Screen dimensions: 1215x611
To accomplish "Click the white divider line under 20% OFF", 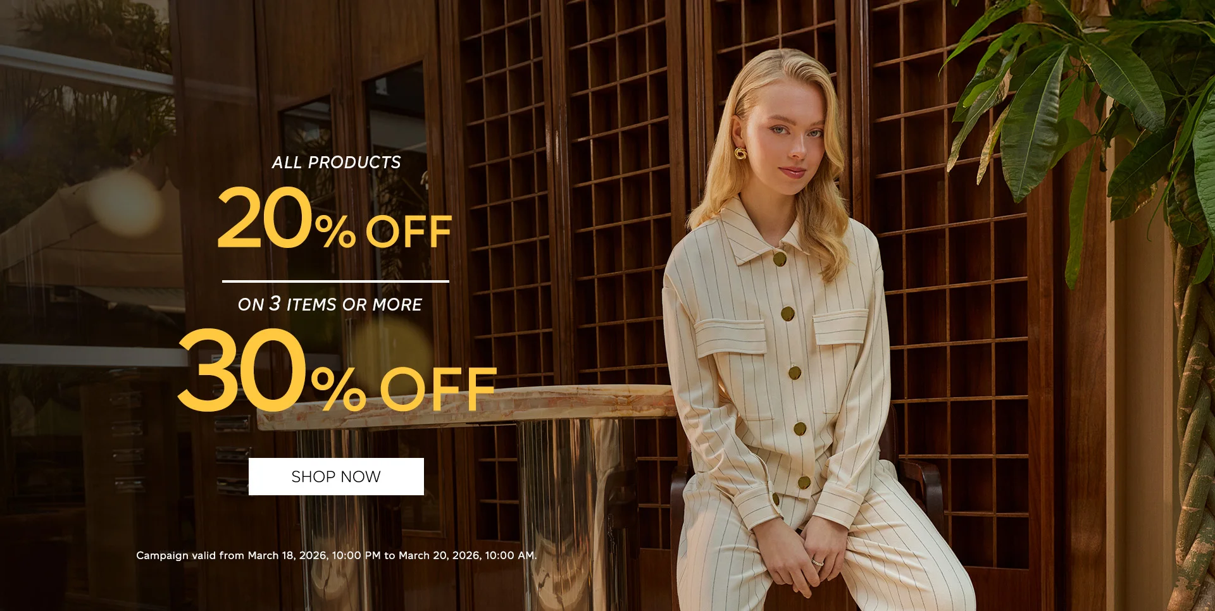I will click(x=335, y=281).
